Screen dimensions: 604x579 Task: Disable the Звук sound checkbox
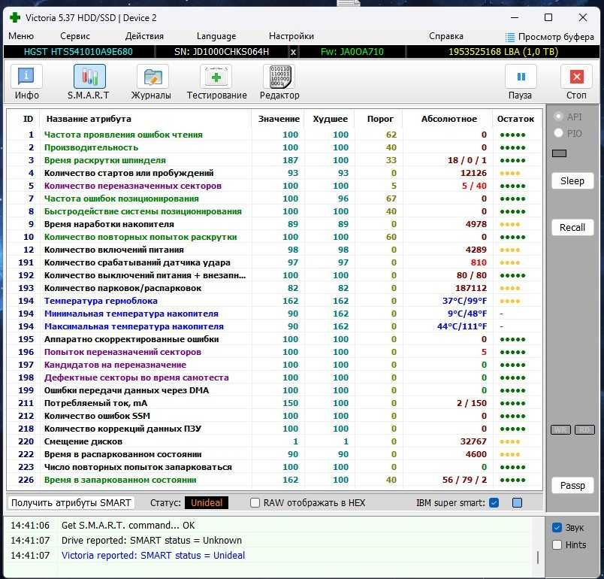click(557, 527)
